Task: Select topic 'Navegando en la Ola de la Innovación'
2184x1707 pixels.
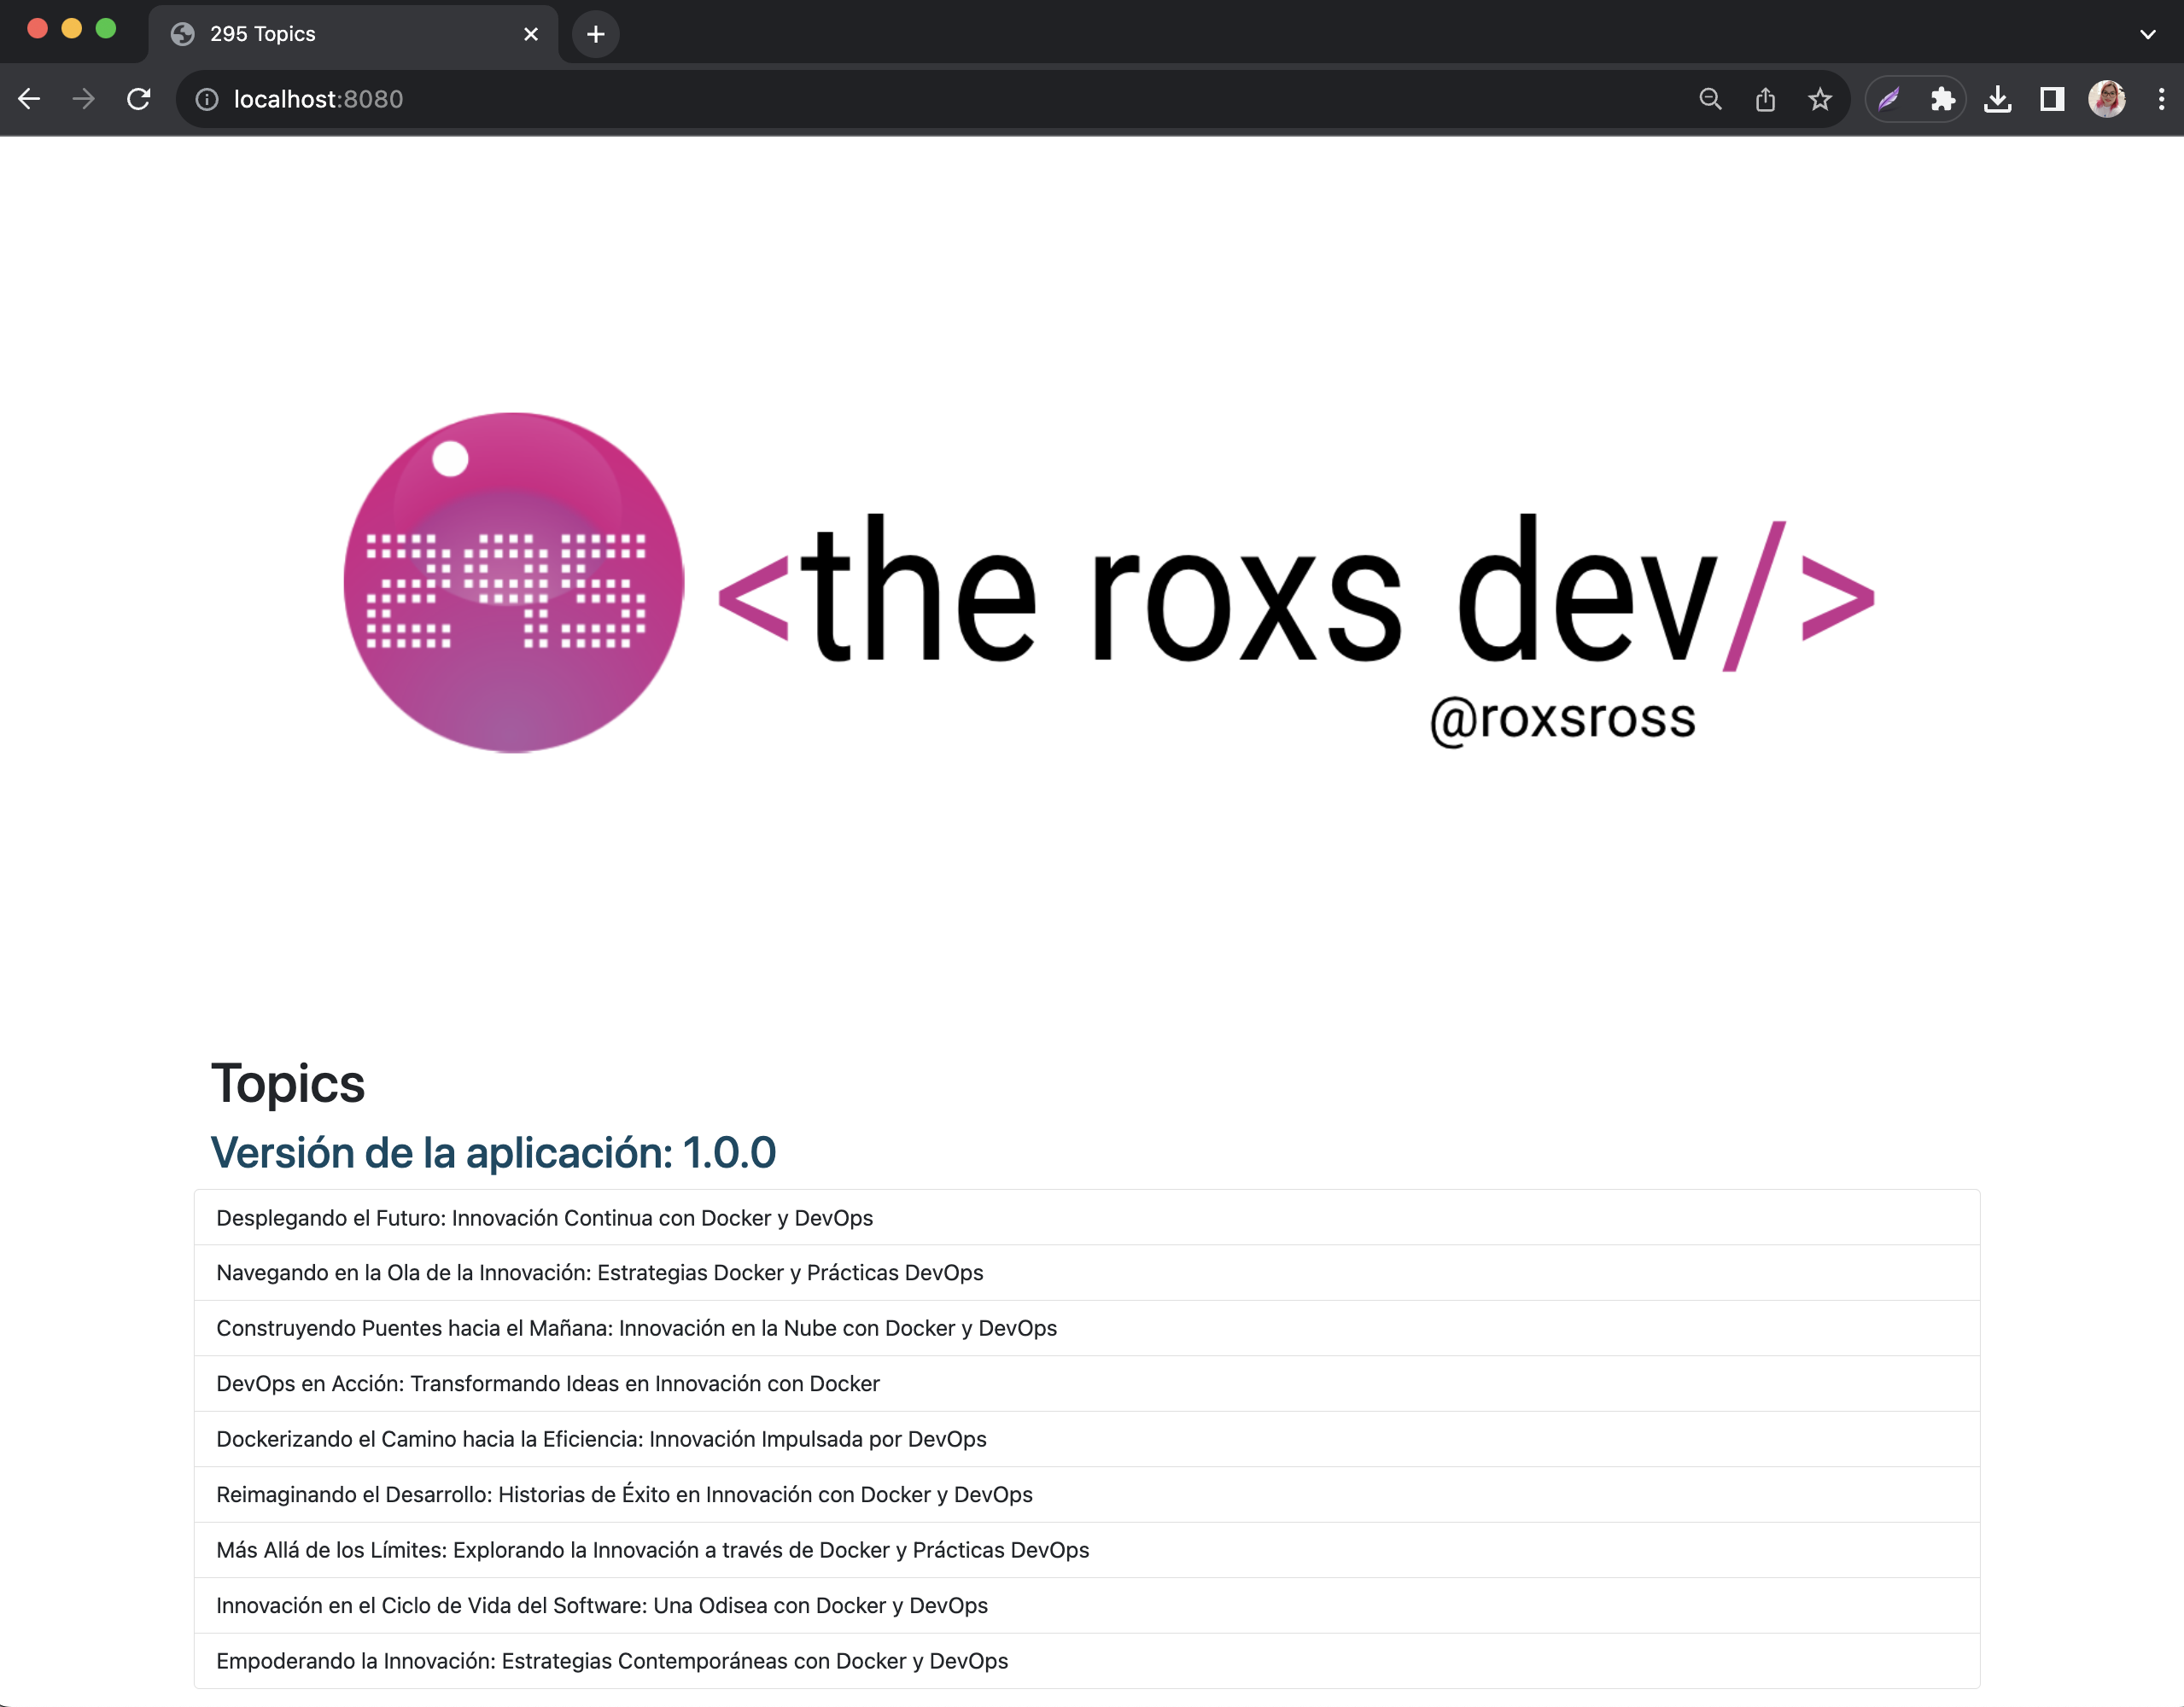Action: tap(1087, 1273)
